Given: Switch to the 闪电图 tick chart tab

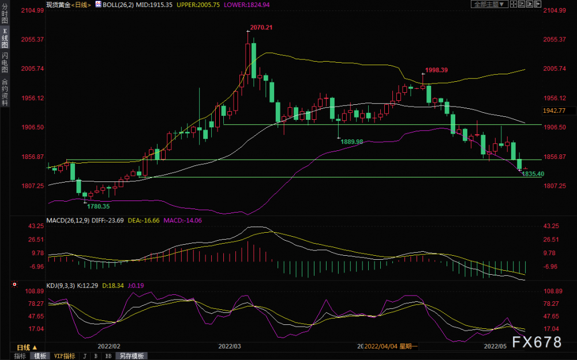Looking at the screenshot, I should 5,62.
